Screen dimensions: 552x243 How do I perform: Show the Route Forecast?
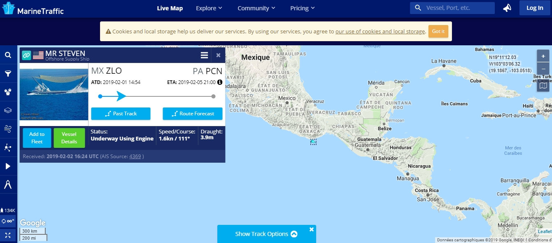pos(192,114)
